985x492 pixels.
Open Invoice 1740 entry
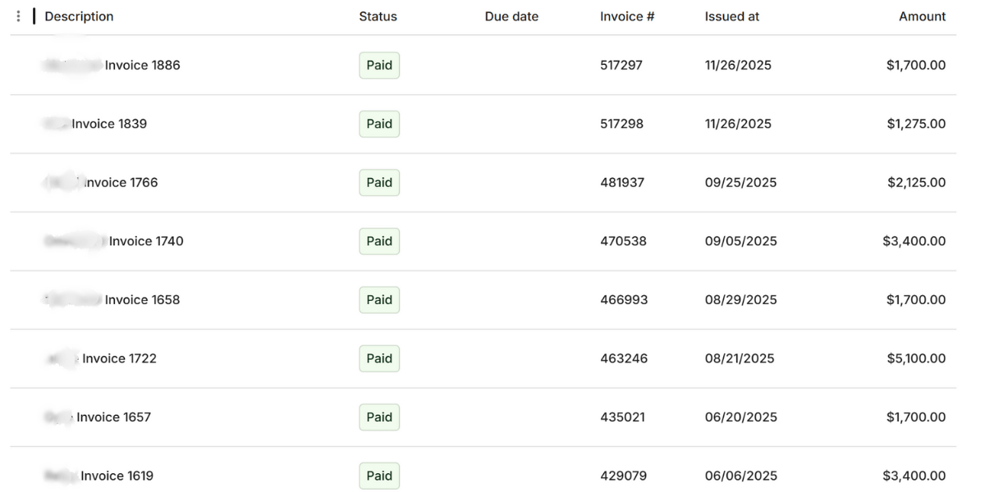146,241
